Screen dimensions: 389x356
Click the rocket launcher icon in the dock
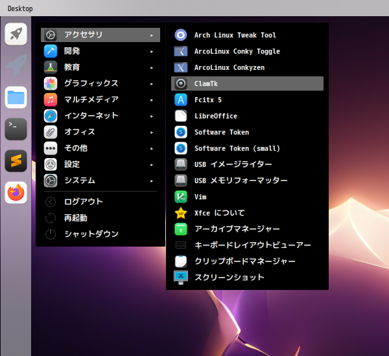pos(16,34)
